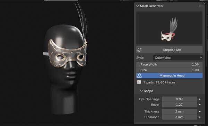Toggle the Mannequin Head button
This screenshot has width=208, height=126.
(x=169, y=75)
